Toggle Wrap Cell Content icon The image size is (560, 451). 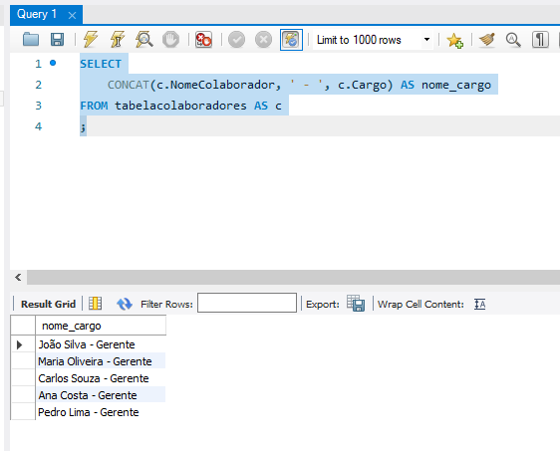click(x=480, y=304)
